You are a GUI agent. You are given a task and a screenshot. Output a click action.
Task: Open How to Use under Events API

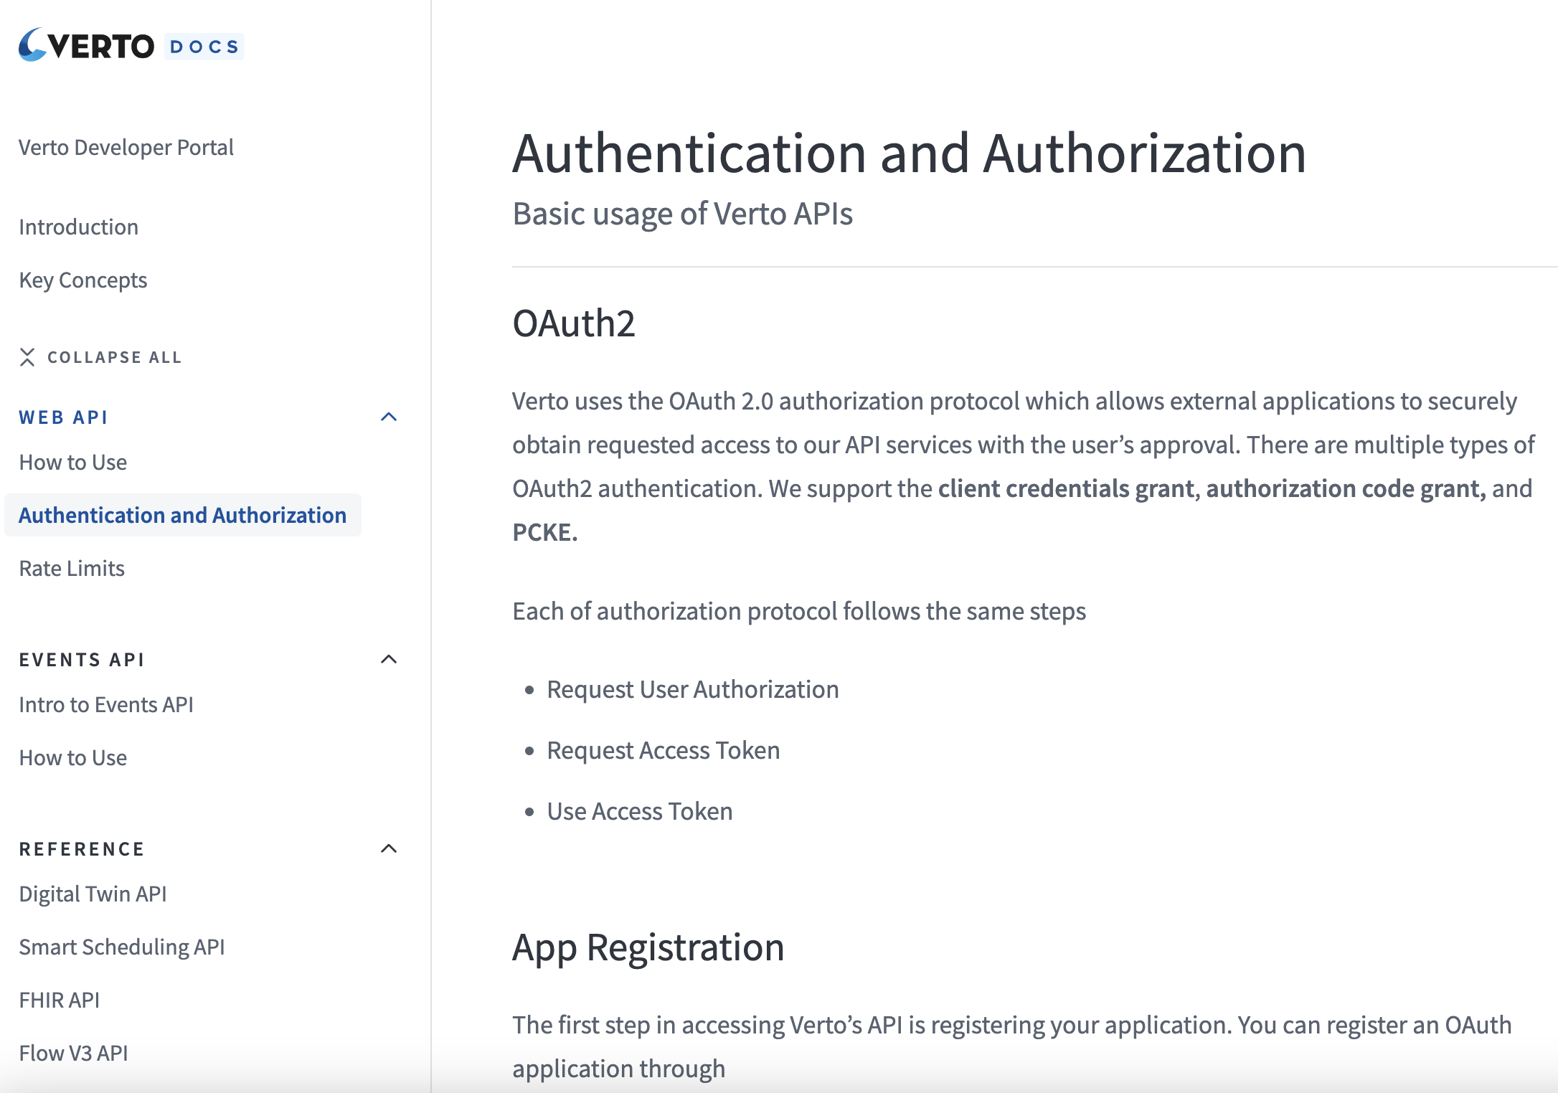(73, 758)
